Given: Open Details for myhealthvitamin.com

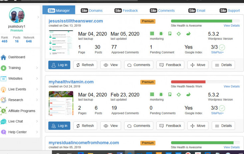Looking at the screenshot, I should [x=223, y=126].
